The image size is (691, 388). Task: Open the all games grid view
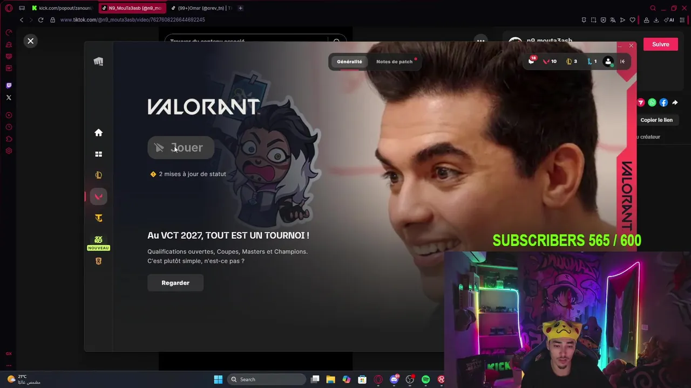[98, 154]
